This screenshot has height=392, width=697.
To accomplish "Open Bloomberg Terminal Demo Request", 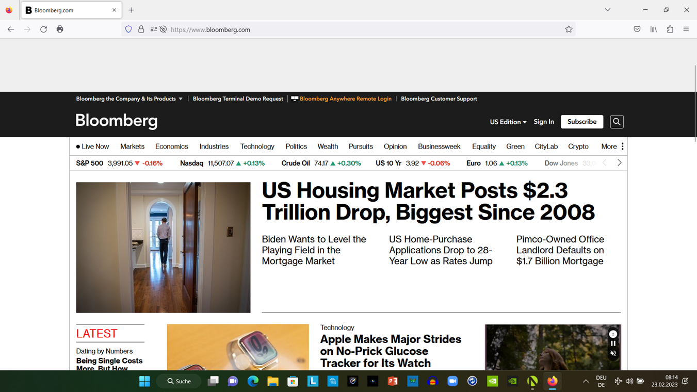I will point(238,99).
